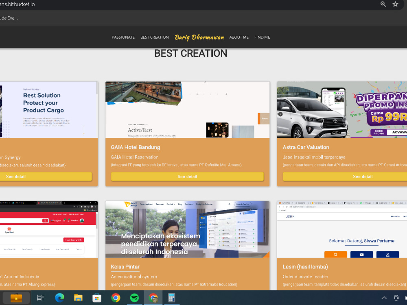Image resolution: width=407 pixels, height=305 pixels.
Task: Click the 'GAIA Hotel Reservation' subtitle text
Action: 134,157
